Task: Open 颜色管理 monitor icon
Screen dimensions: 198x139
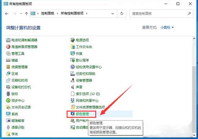Action: point(73,114)
